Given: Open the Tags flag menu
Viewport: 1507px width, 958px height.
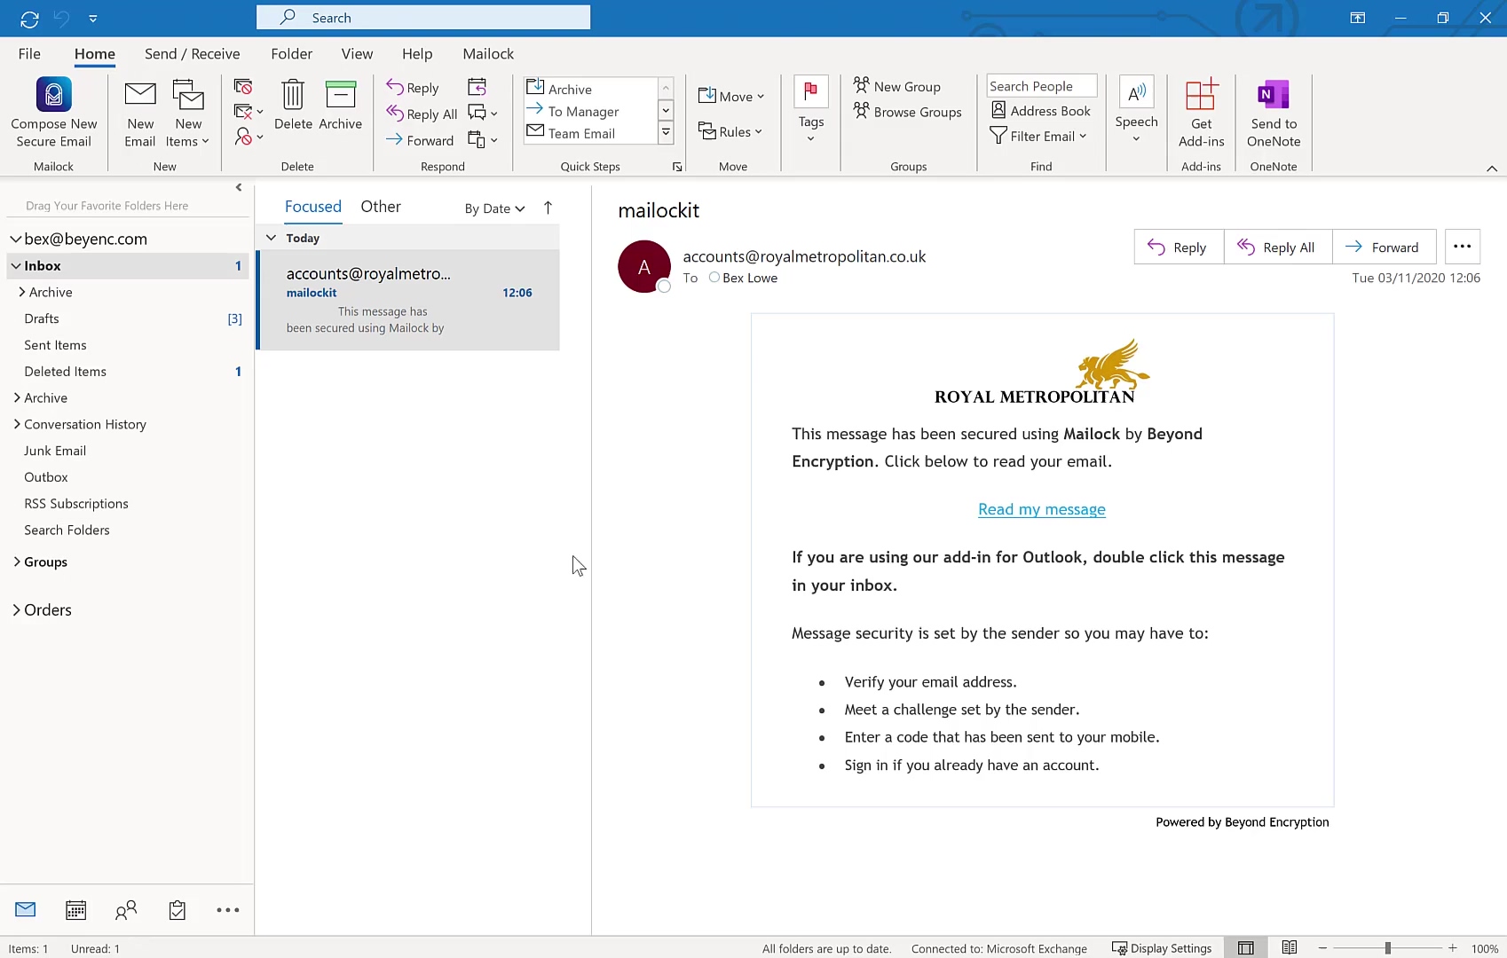Looking at the screenshot, I should pos(810,109).
